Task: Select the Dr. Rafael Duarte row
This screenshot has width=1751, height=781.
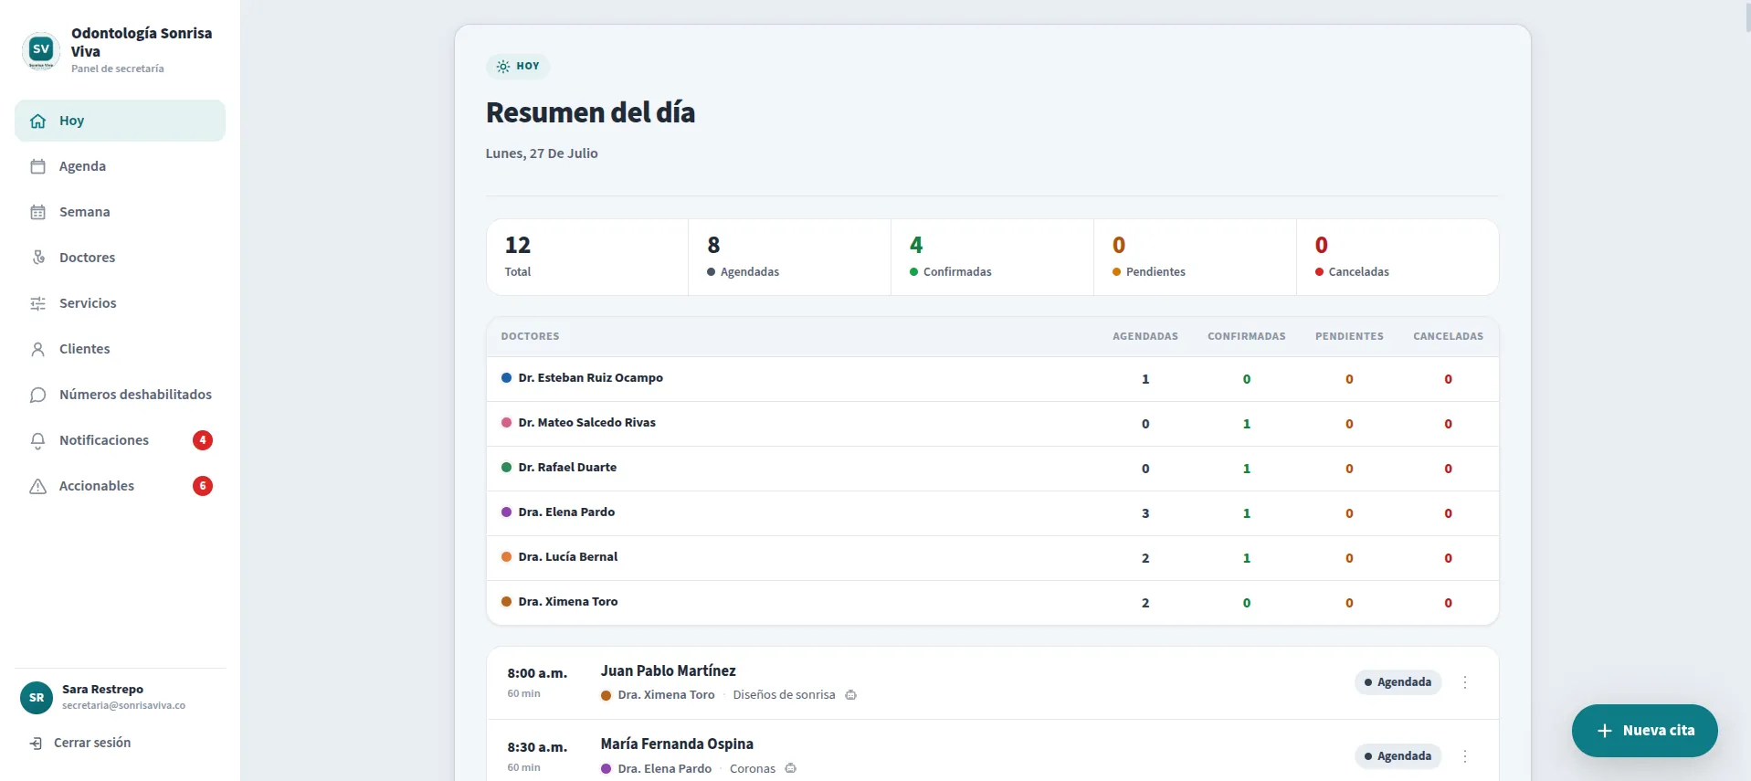Action: [993, 469]
